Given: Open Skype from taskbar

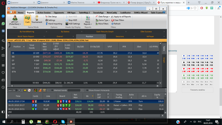Looking at the screenshot, I should 63,122.
